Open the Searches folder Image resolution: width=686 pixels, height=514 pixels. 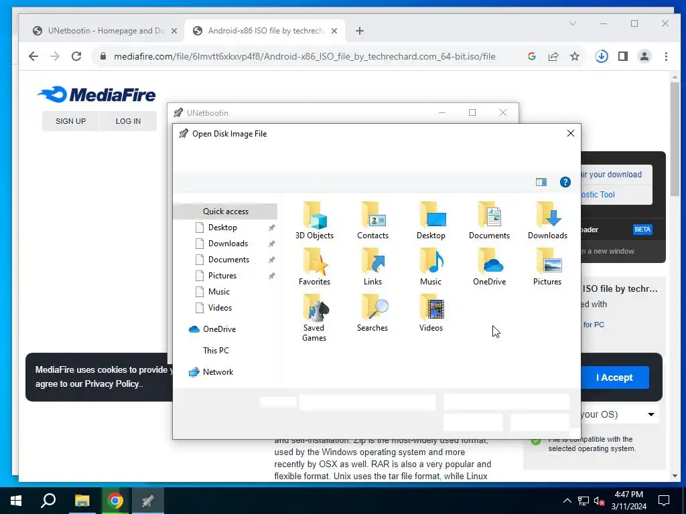click(372, 313)
